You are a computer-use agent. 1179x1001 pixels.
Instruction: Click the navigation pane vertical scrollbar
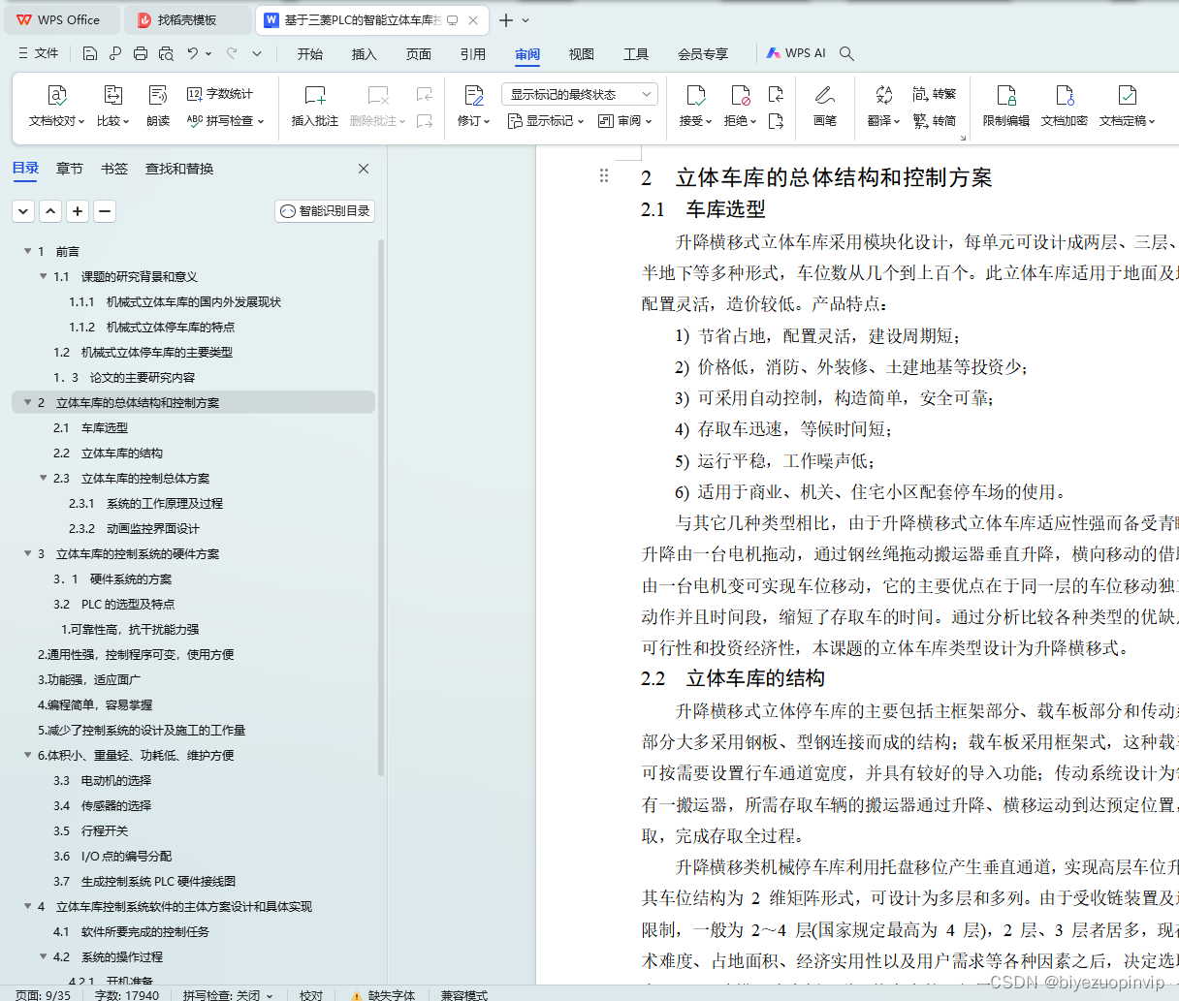point(381,509)
